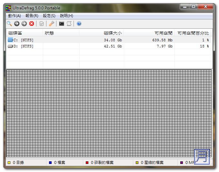Open the fragmentation report document icon
219x172 pixels.
[42, 24]
